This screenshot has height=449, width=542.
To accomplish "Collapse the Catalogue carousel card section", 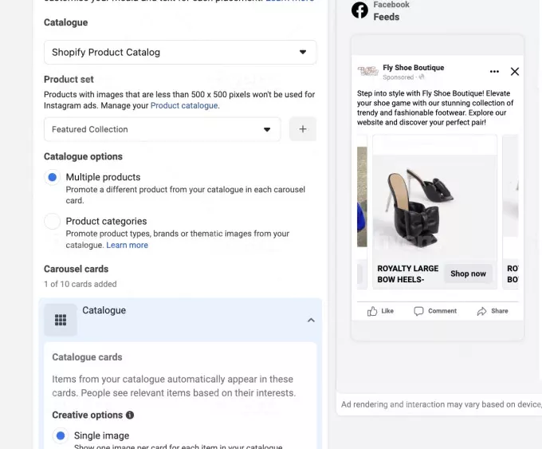I will point(311,320).
